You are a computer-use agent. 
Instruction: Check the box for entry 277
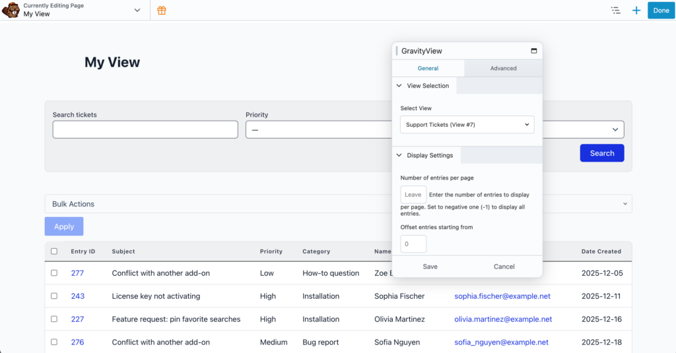[x=54, y=273]
